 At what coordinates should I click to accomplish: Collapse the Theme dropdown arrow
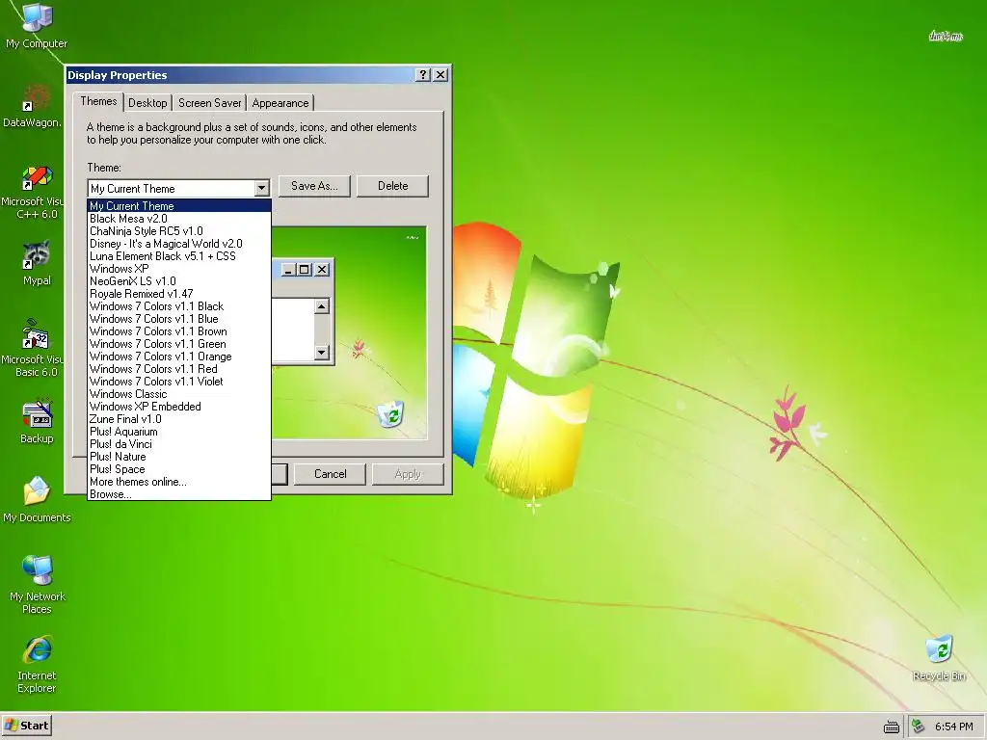tap(261, 188)
